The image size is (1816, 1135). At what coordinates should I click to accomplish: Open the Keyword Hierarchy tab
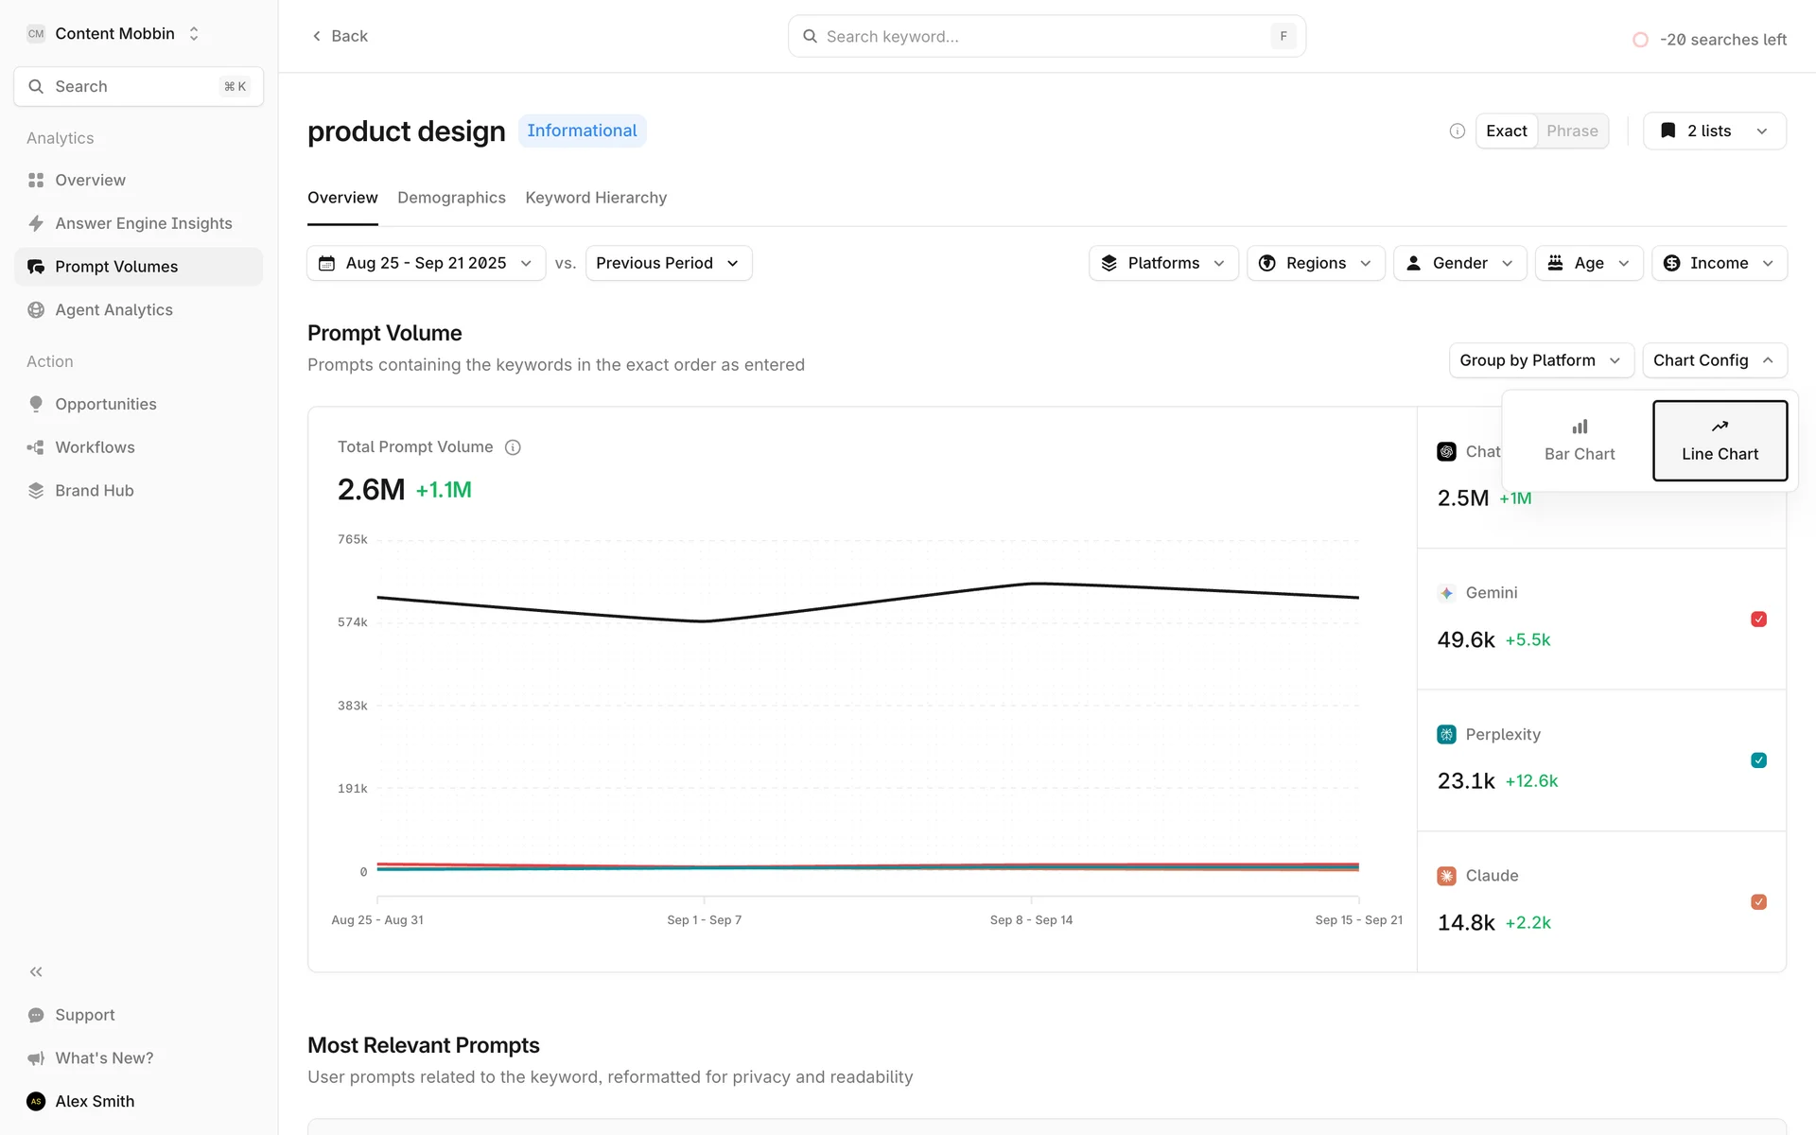click(596, 198)
